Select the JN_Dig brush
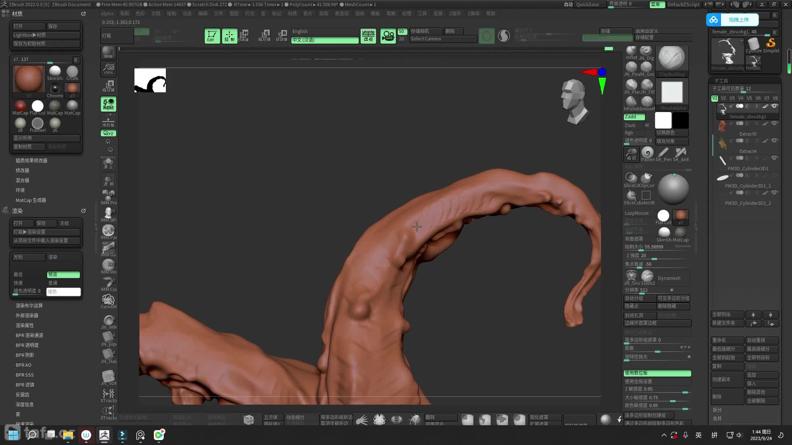792x445 pixels. [646, 53]
